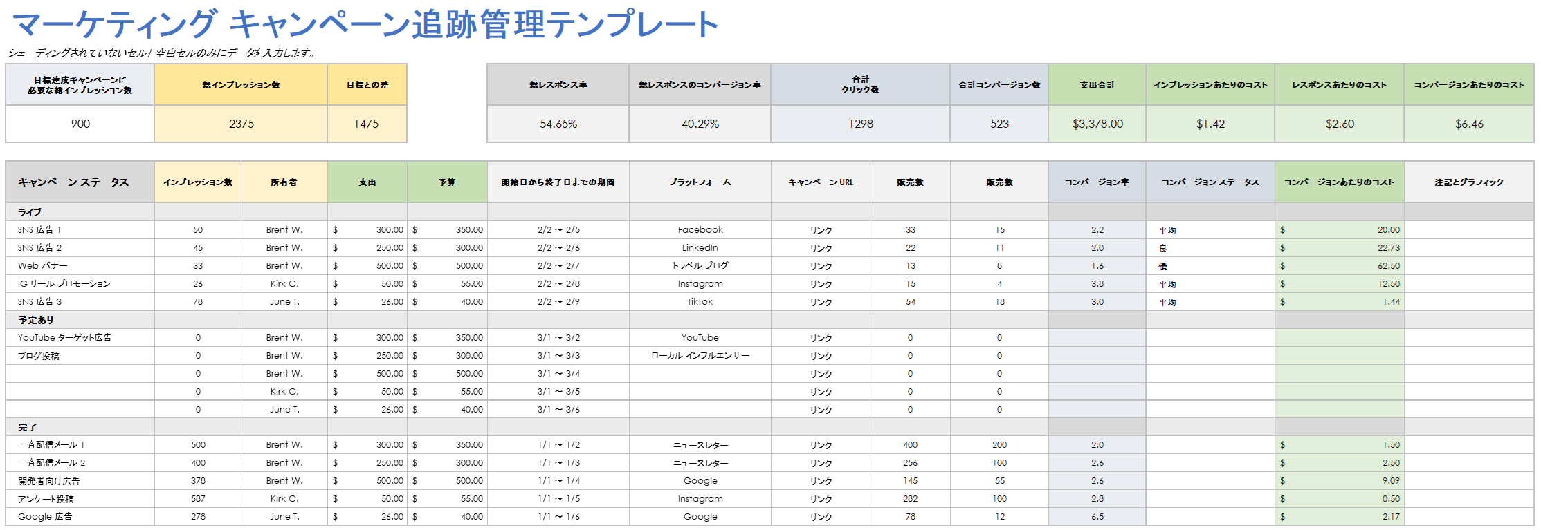Select the $2.60 cost per response cell
The image size is (1541, 530).
tap(1340, 124)
